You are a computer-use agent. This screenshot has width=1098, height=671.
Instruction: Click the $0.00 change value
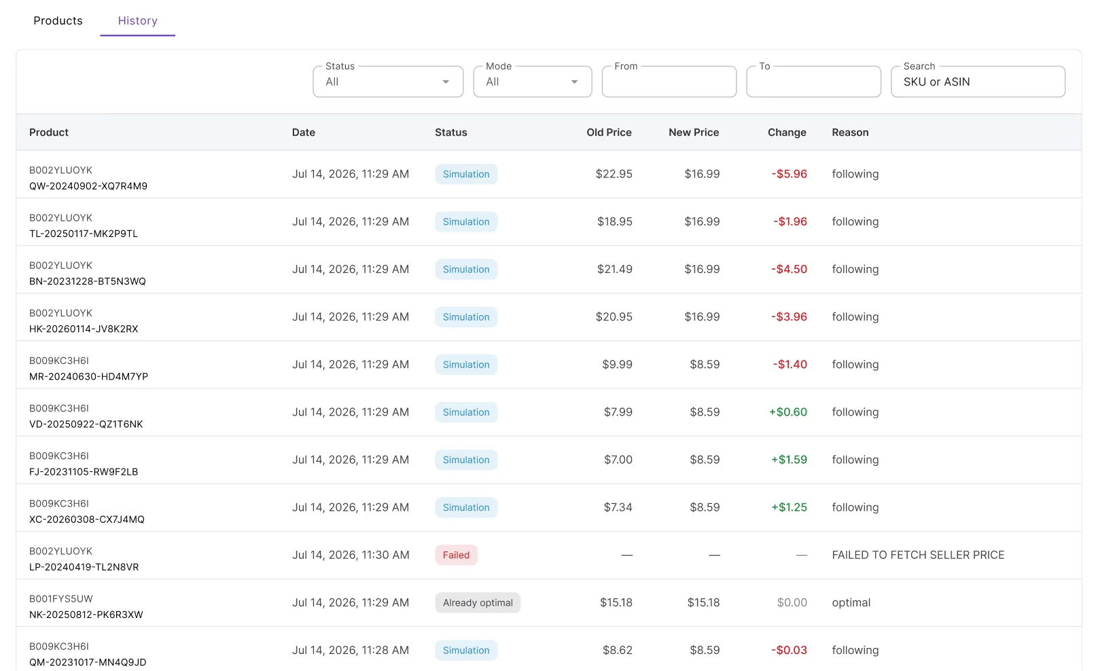792,602
